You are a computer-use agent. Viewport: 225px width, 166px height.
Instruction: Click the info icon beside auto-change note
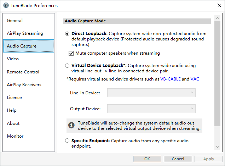[x=71, y=125]
